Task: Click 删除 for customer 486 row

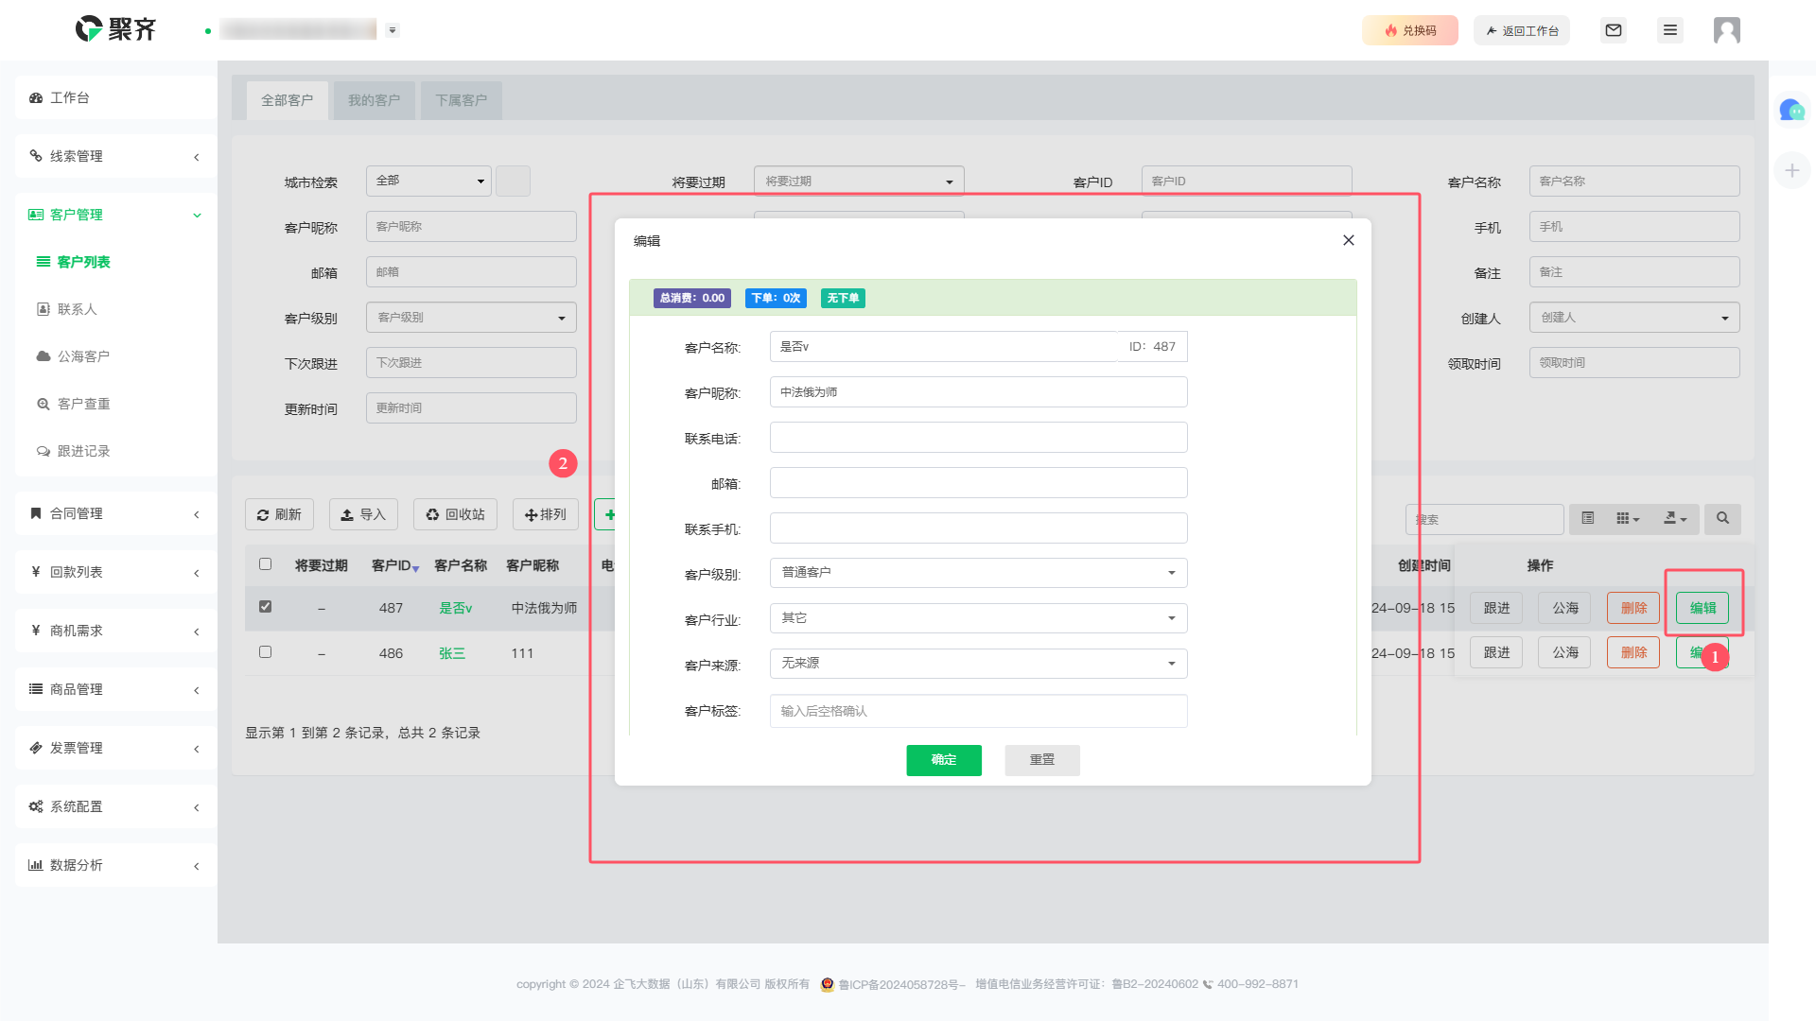Action: point(1633,652)
